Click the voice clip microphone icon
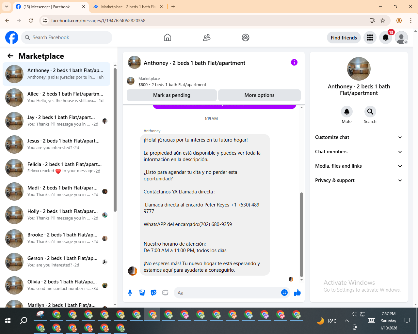 (130, 293)
